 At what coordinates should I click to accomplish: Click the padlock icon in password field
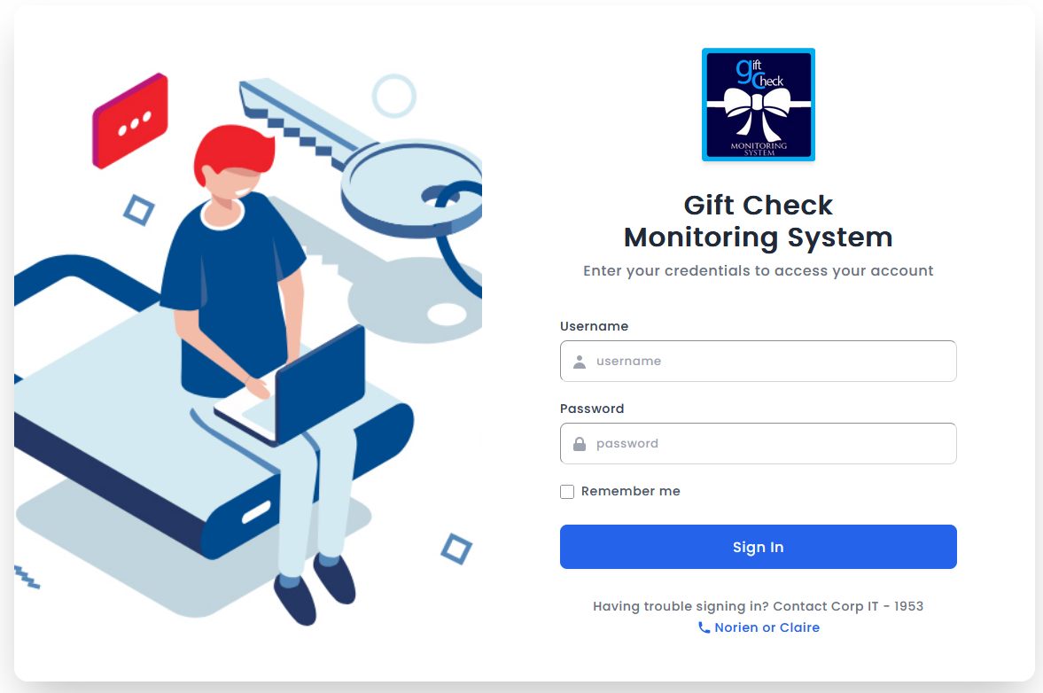[x=580, y=444]
